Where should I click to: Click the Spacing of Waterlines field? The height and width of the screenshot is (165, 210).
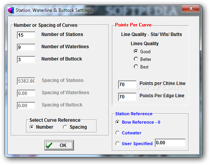[26, 93]
